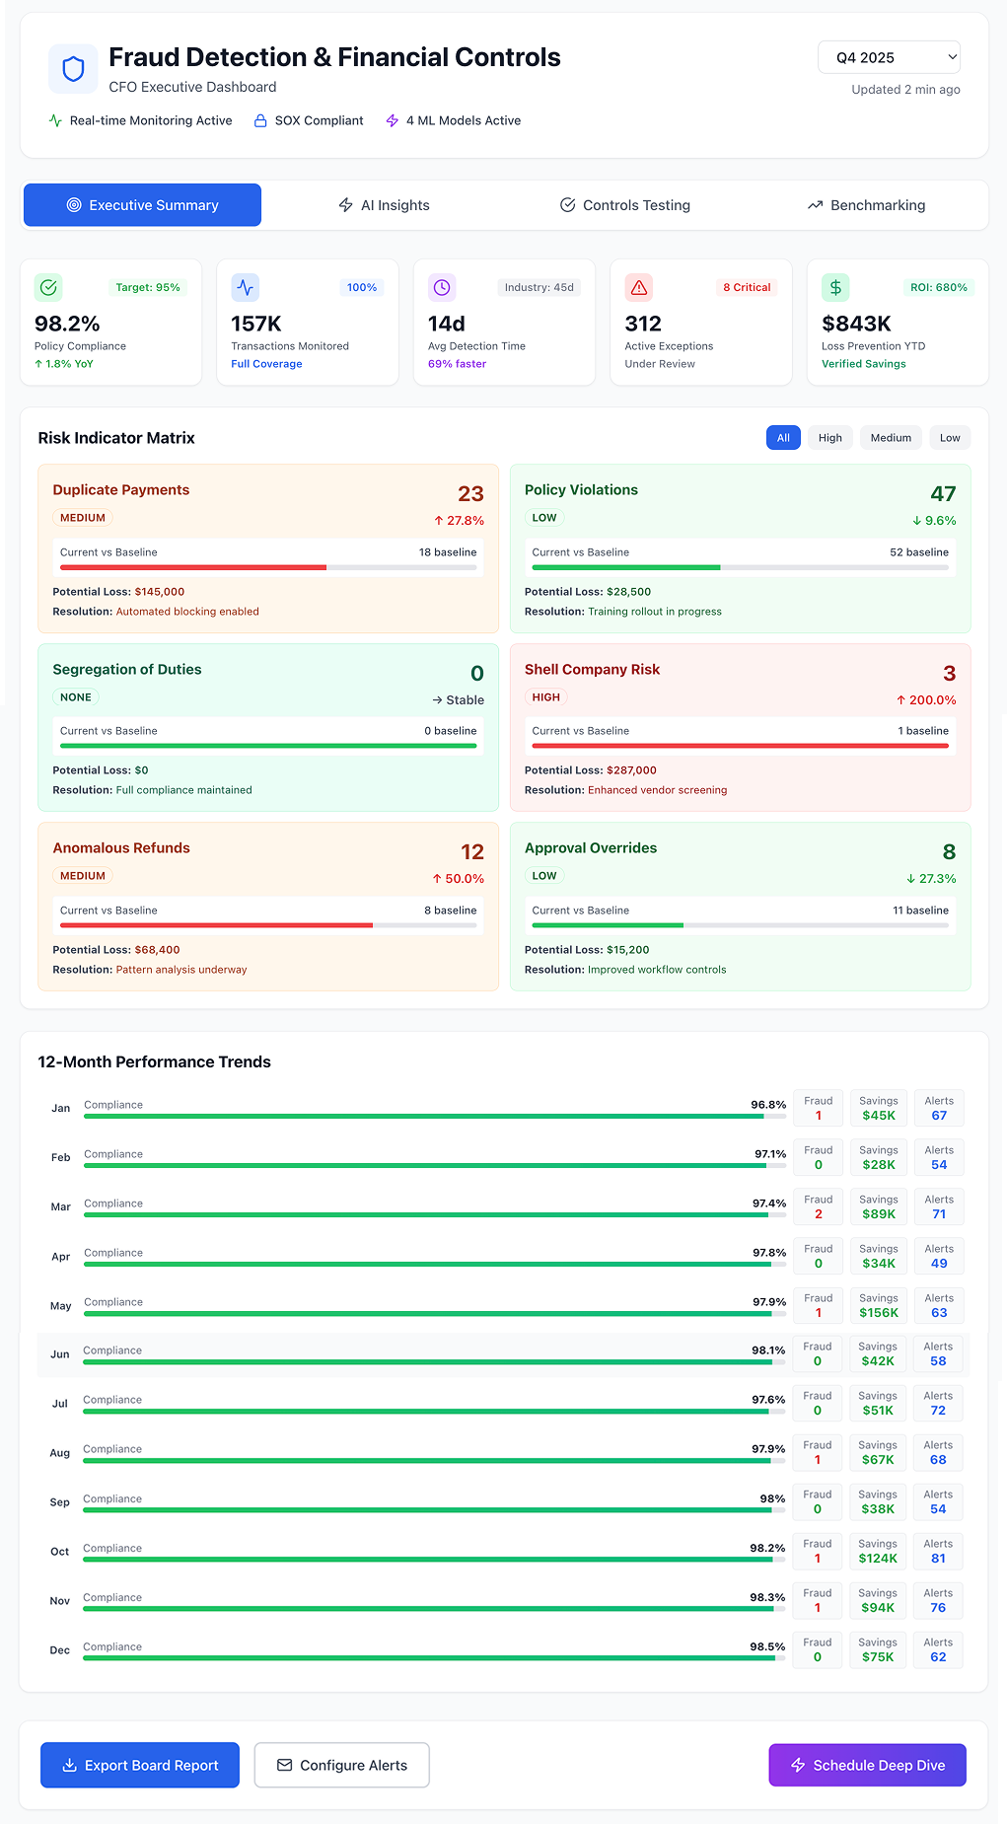
Task: Click the Policy Compliance checkmark icon
Action: (48, 287)
